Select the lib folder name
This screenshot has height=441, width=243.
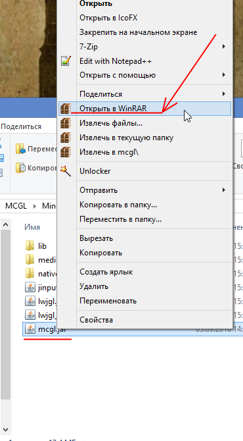[x=42, y=246]
